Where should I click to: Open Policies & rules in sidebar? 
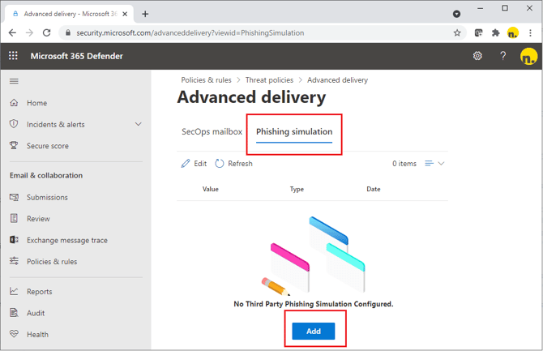coord(52,262)
